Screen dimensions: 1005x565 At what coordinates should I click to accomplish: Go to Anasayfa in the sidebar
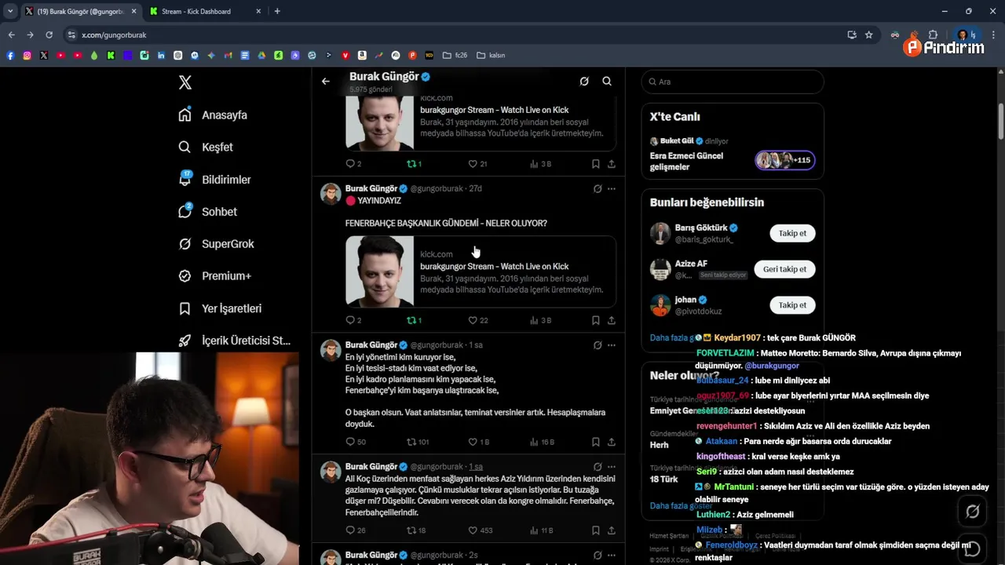(213, 115)
